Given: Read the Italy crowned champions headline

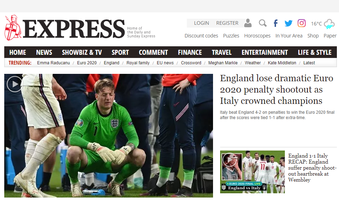Looking at the screenshot, I should [276, 89].
